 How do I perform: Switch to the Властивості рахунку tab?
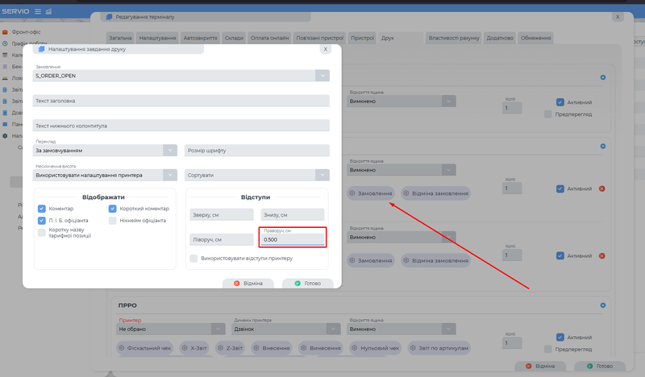[454, 38]
